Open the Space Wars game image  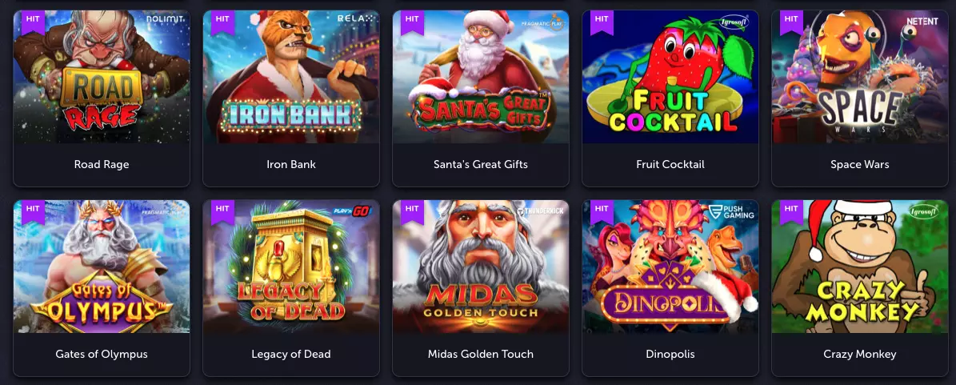tap(860, 77)
